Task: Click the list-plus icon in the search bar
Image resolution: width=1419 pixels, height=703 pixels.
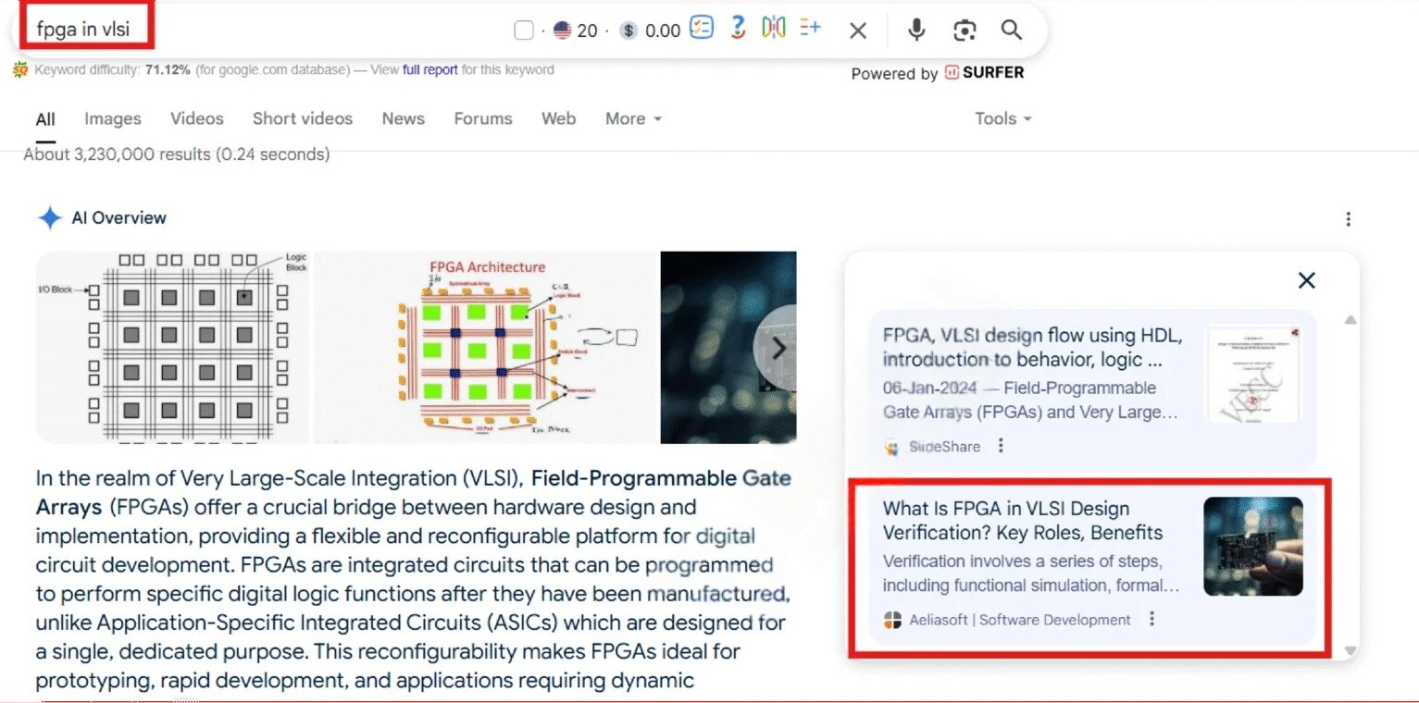Action: tap(810, 29)
